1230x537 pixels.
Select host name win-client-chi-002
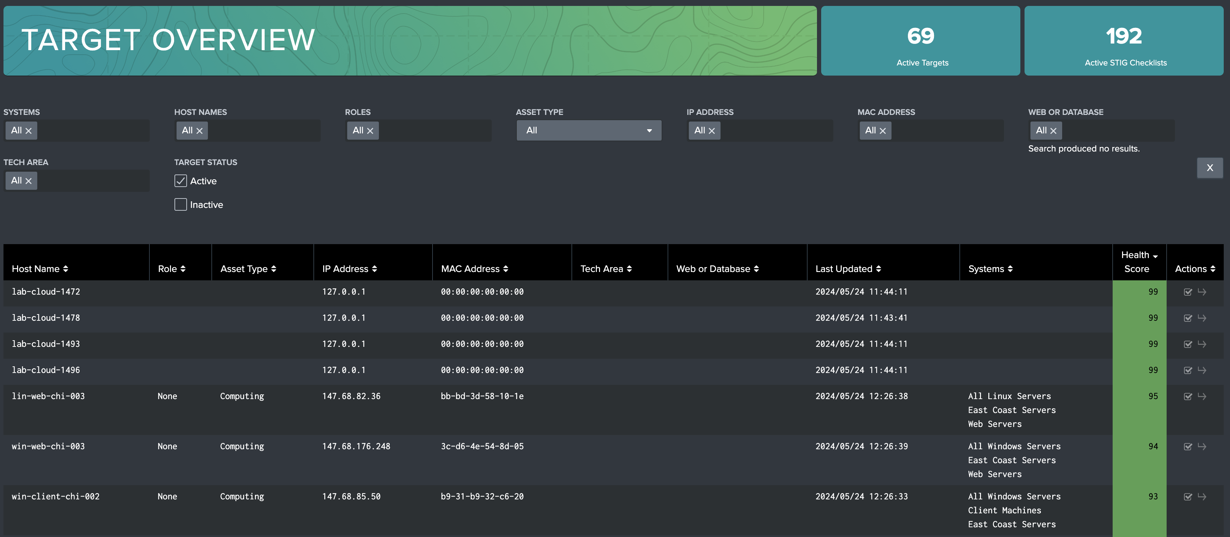(55, 496)
